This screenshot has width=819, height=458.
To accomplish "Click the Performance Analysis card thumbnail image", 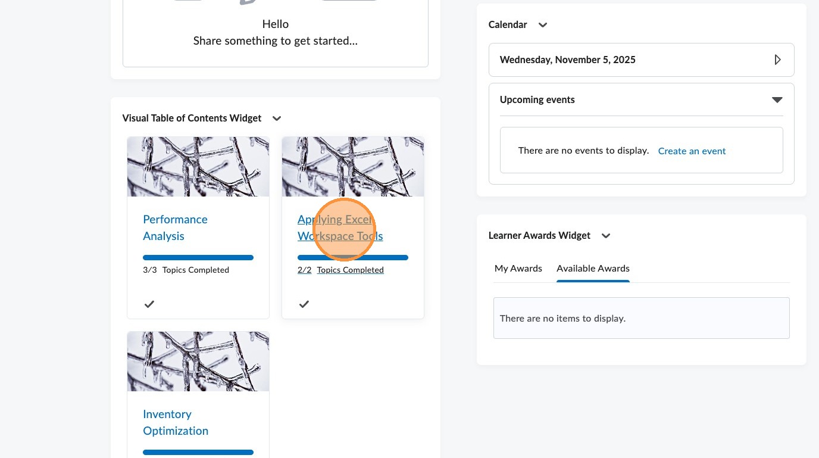I will pyautogui.click(x=198, y=167).
